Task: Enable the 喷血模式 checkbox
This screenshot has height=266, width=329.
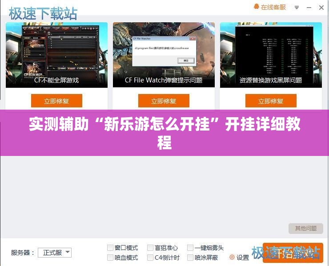Action: [110, 258]
